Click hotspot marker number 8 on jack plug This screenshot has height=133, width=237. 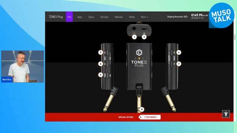(141, 109)
